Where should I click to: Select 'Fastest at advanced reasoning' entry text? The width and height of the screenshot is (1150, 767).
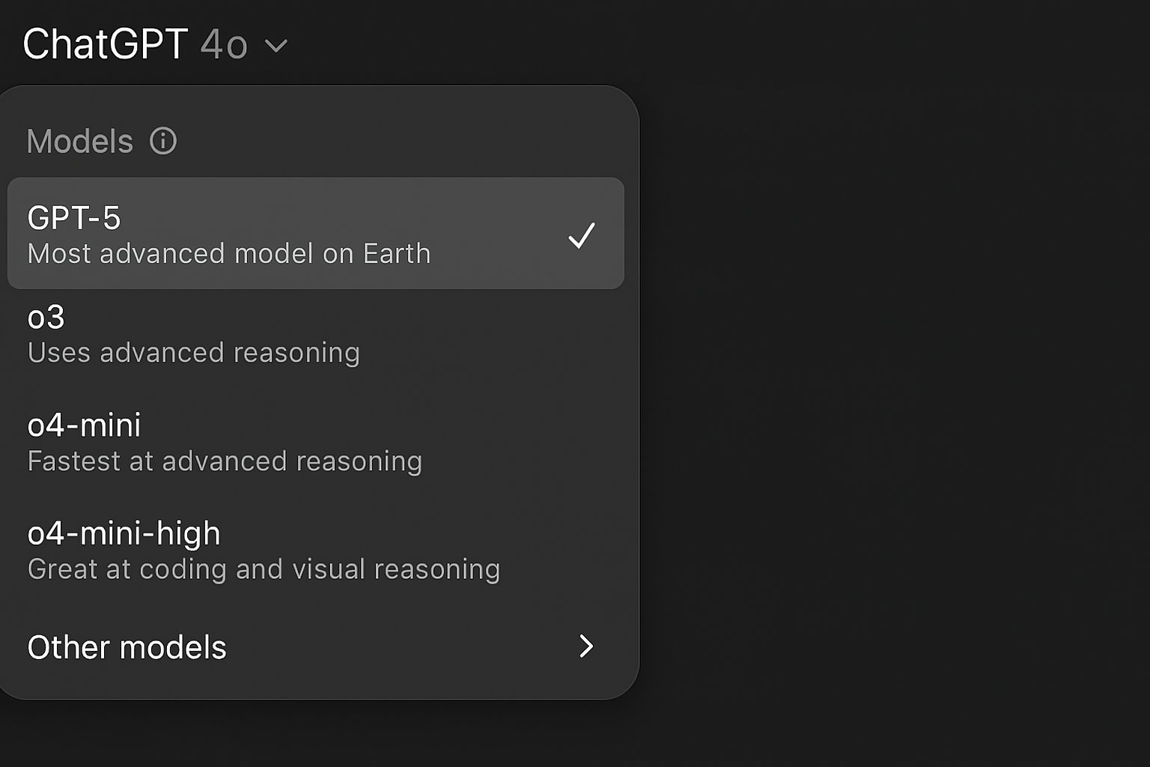[225, 461]
